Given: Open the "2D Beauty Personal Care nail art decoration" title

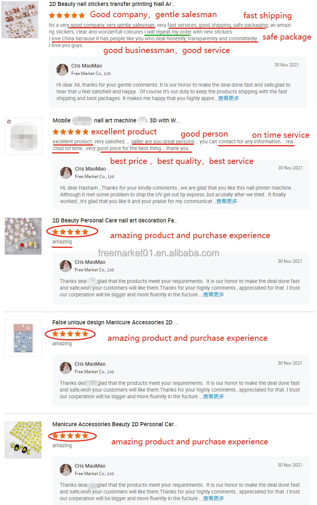Looking at the screenshot, I should [115, 221].
